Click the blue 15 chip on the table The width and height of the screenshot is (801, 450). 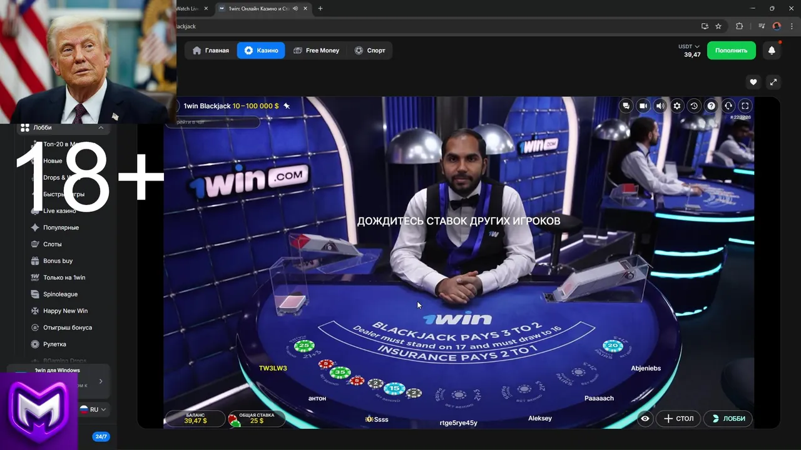tap(394, 389)
